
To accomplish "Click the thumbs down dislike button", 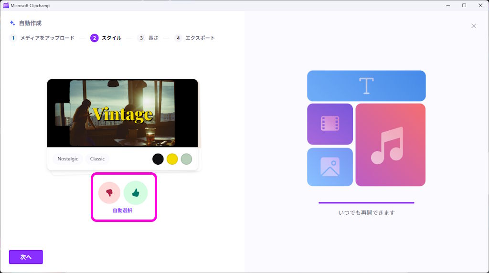I will [x=109, y=193].
